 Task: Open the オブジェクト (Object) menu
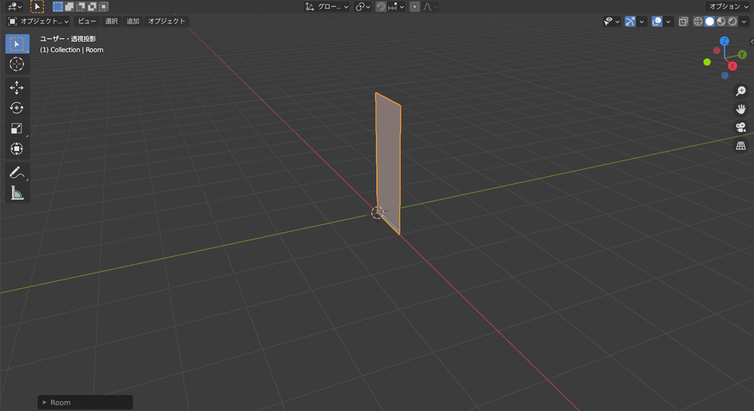tap(166, 21)
